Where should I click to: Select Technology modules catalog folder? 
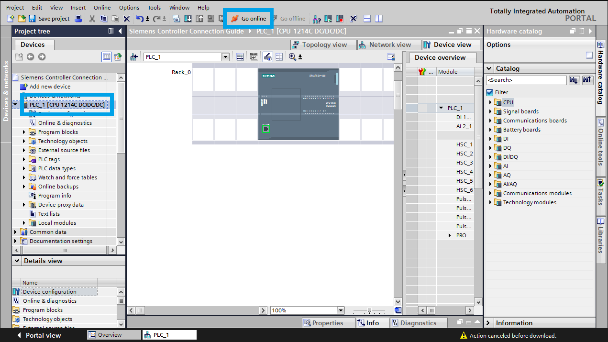(x=530, y=202)
